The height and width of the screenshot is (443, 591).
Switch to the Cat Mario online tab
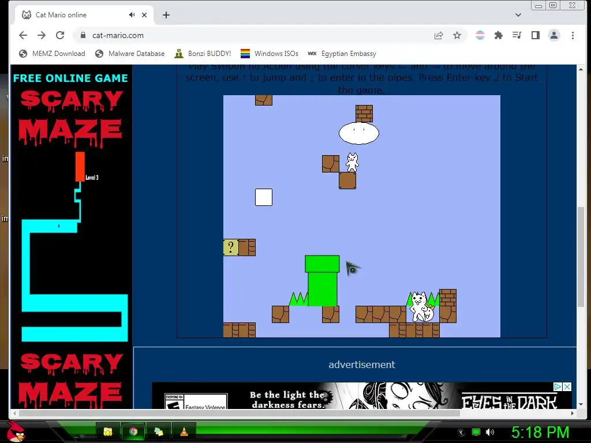[x=84, y=14]
